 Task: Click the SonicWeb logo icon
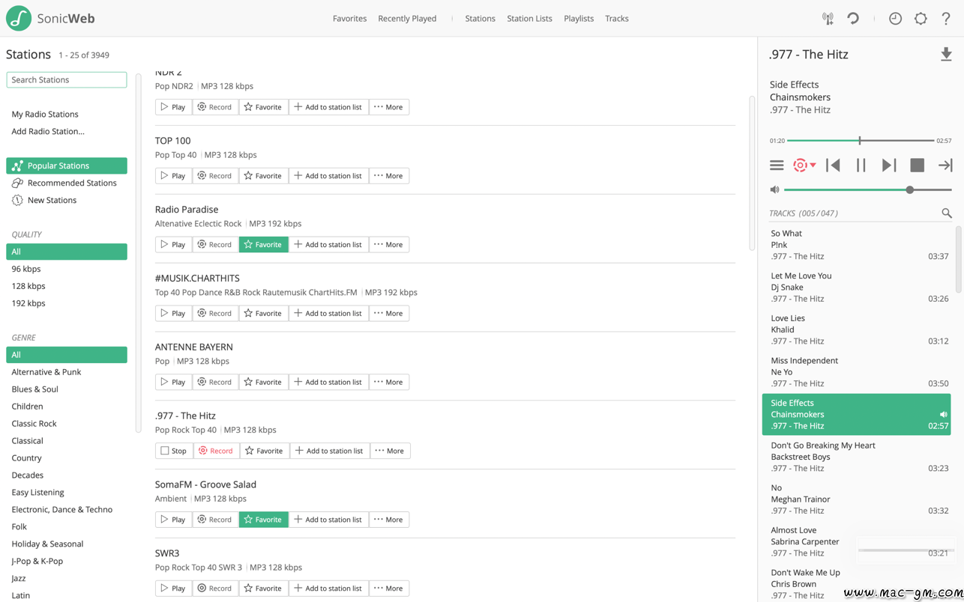pyautogui.click(x=19, y=18)
